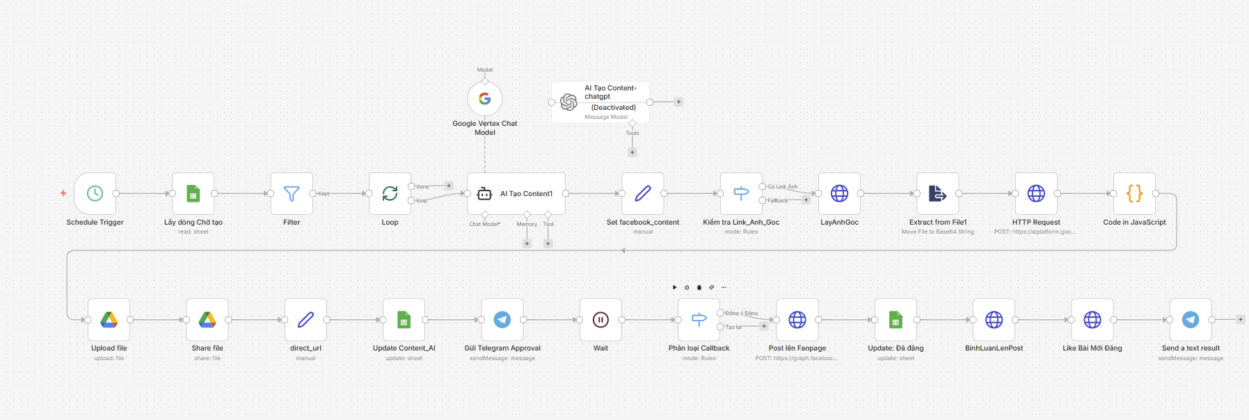Open the AI Tạo Content1 agent node
Image resolution: width=1249 pixels, height=420 pixels.
pos(516,193)
